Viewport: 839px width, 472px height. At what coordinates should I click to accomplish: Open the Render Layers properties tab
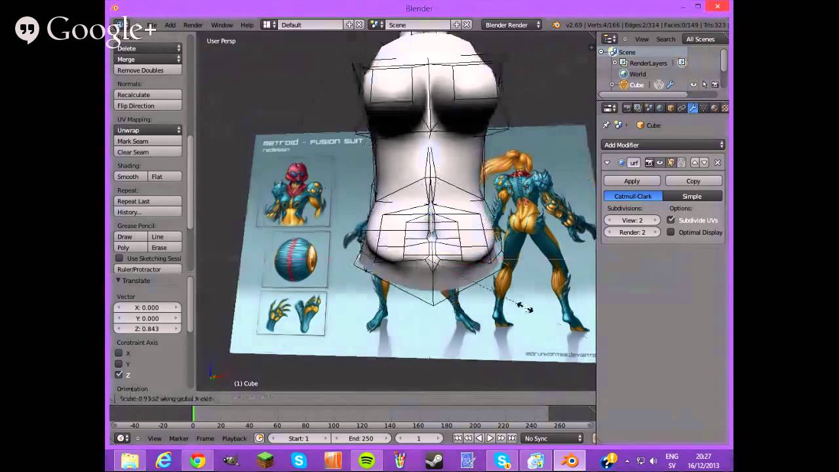pyautogui.click(x=638, y=108)
